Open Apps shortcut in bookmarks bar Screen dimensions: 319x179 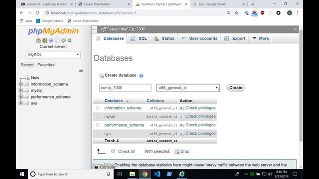[x=26, y=21]
